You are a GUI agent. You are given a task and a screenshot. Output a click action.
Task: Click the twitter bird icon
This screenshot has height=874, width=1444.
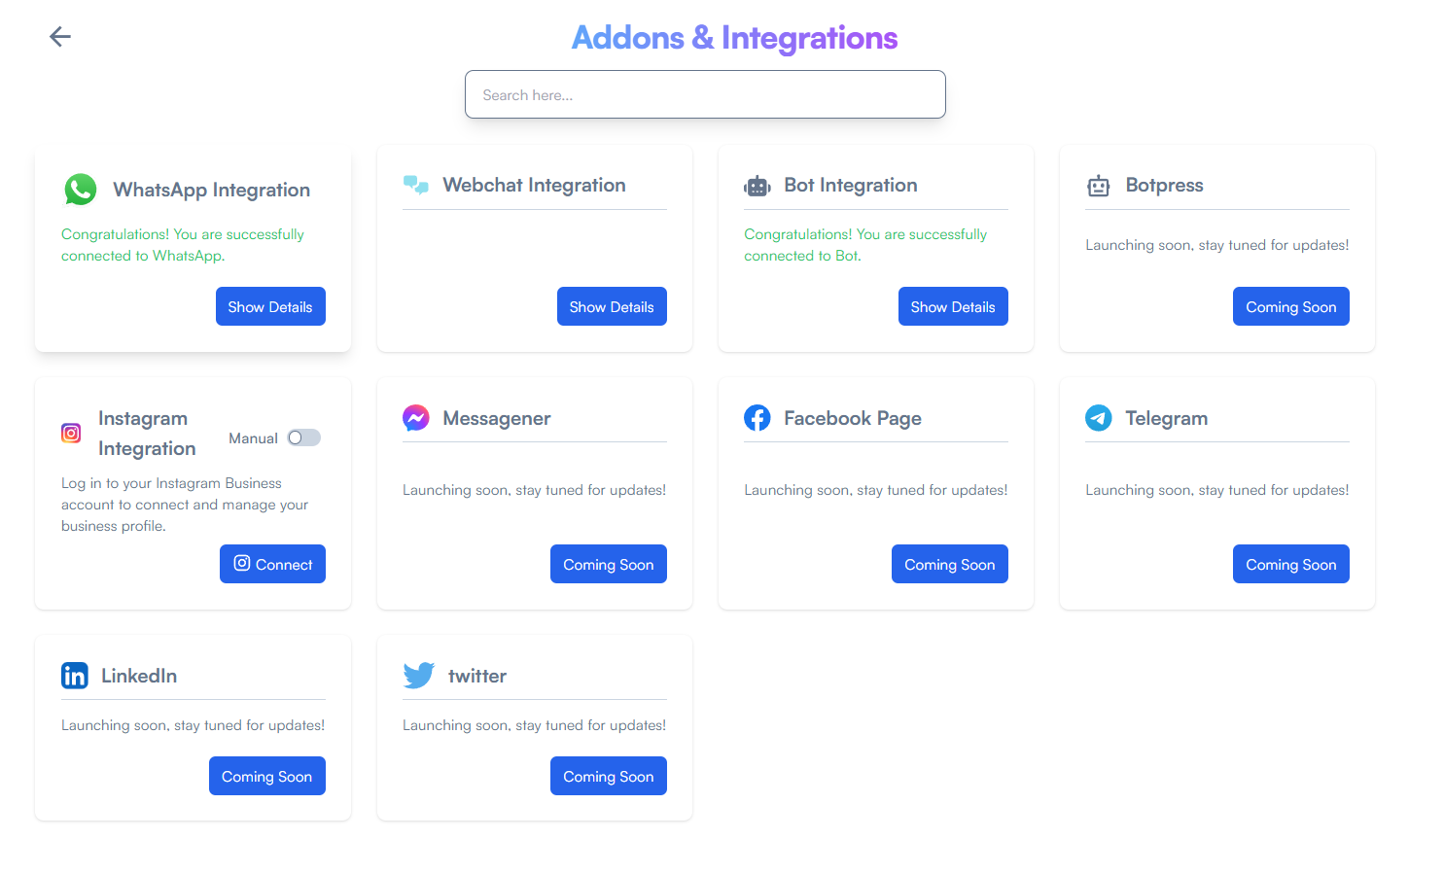tap(419, 676)
